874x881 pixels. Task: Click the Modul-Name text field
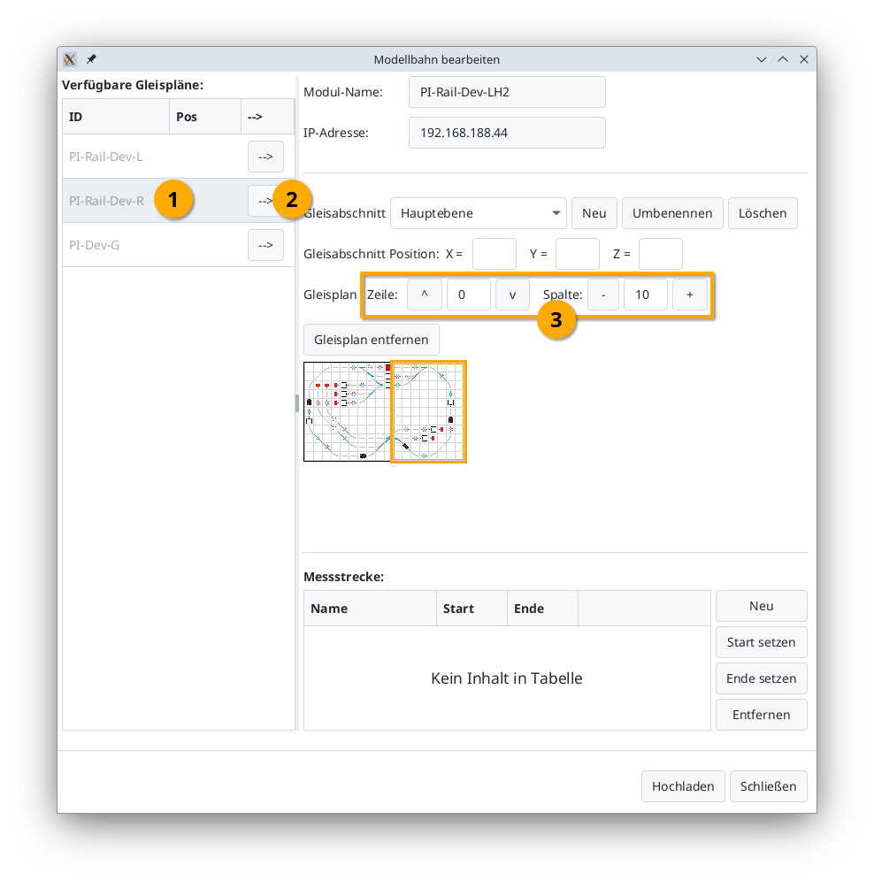click(x=507, y=92)
